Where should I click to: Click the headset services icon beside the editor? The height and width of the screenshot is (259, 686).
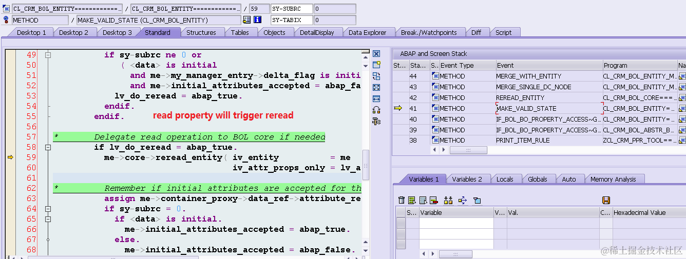pos(376,110)
